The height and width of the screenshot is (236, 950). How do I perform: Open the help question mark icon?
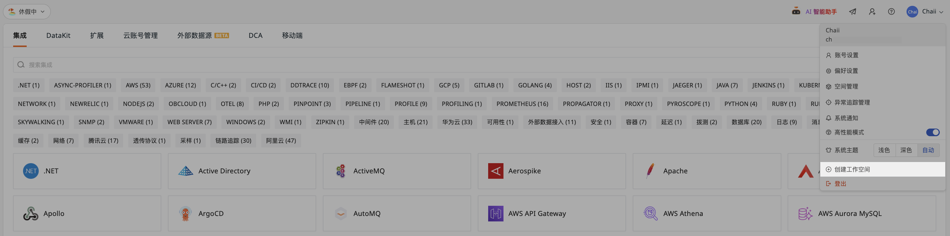[892, 12]
